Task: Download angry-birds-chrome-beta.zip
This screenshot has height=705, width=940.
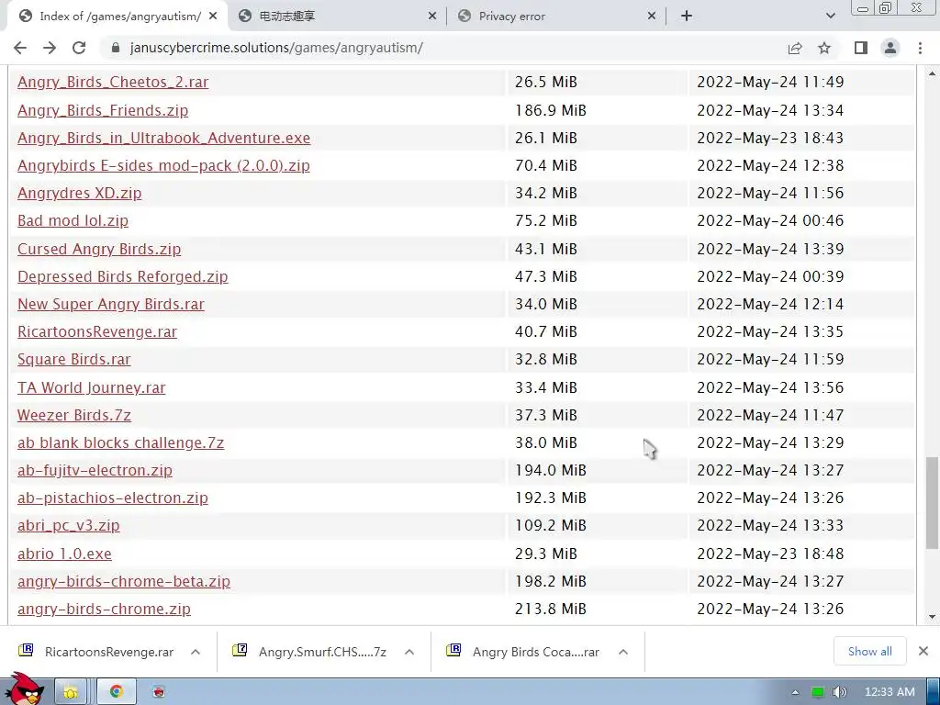Action: (x=124, y=581)
